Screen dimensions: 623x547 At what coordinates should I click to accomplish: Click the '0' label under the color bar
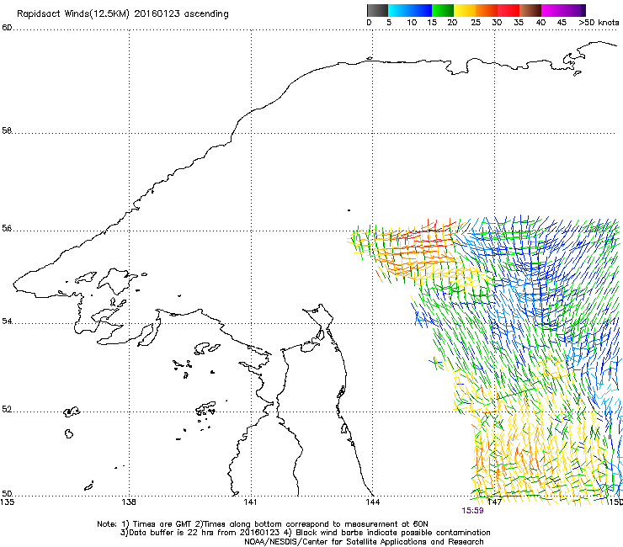pos(369,22)
